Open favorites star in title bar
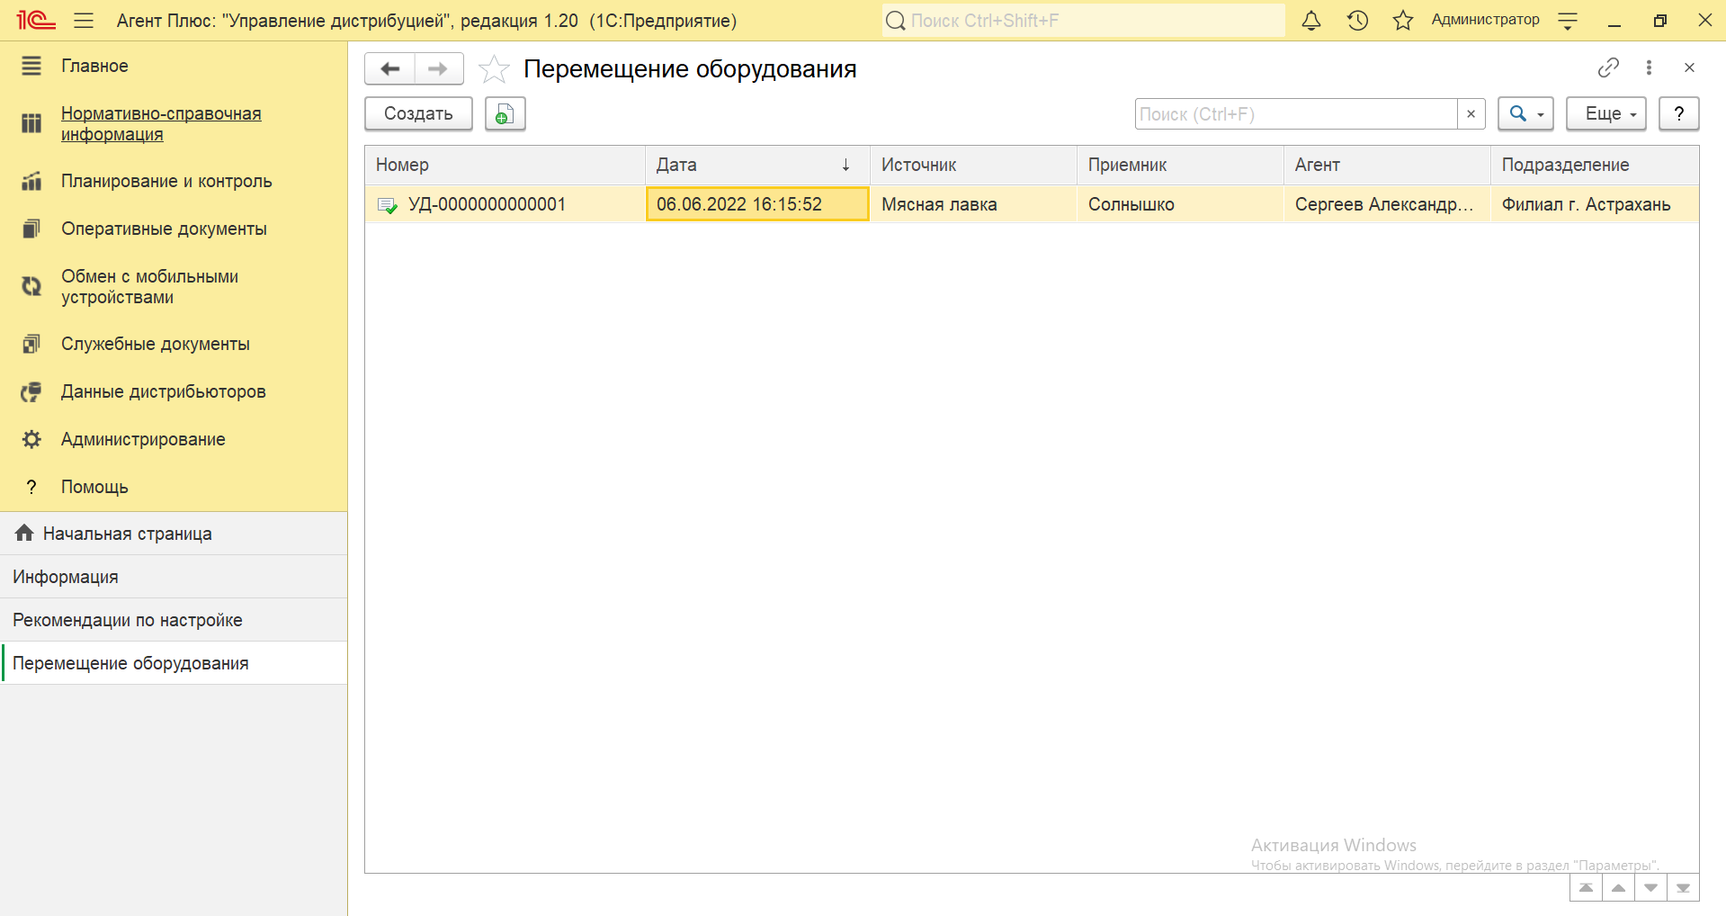Viewport: 1726px width, 916px height. click(1403, 21)
